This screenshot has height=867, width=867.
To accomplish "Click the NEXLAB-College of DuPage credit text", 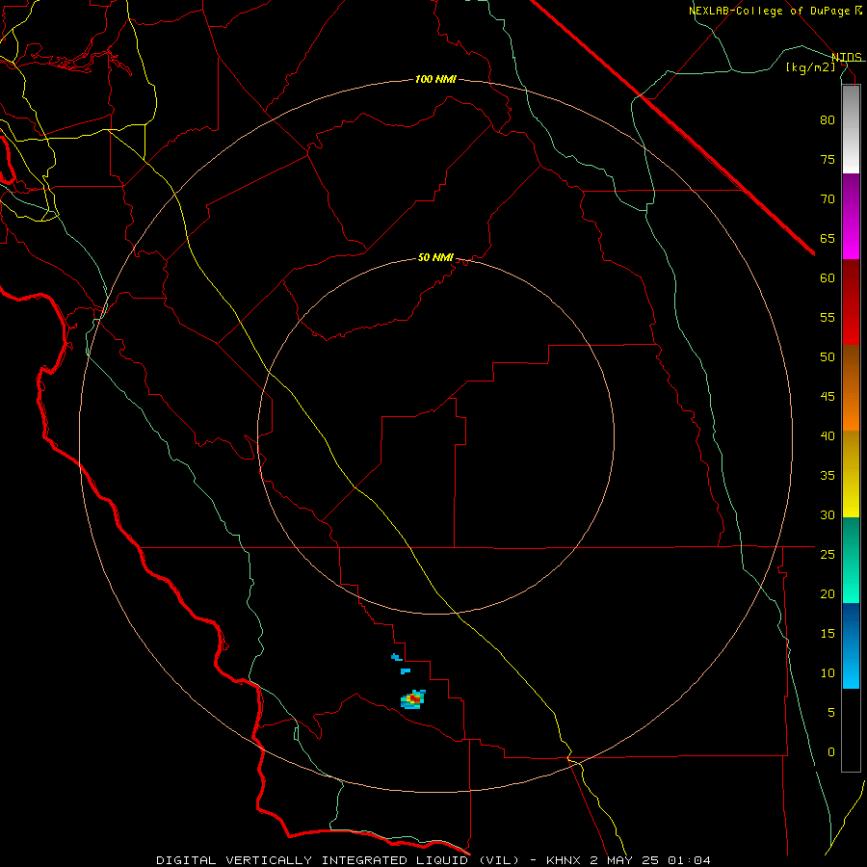I will tap(769, 11).
